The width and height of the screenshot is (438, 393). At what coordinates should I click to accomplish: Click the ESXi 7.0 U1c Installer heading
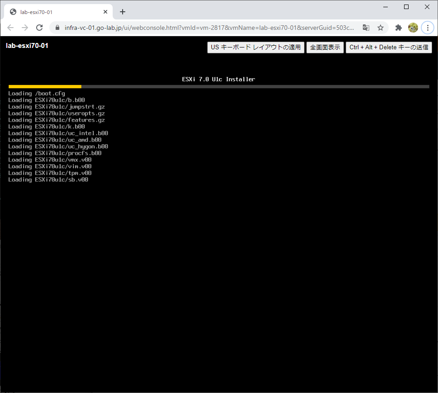(219, 79)
